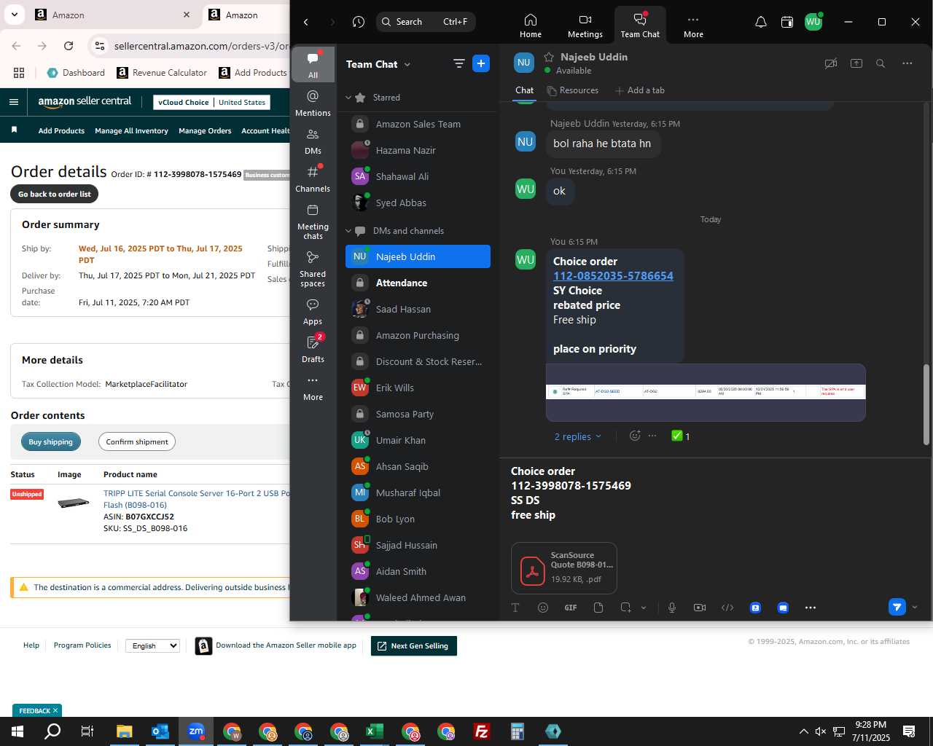Viewport: 933px width, 746px height.
Task: Record a video message icon
Action: [700, 608]
